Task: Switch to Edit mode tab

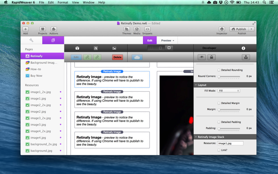Action: coord(150,40)
